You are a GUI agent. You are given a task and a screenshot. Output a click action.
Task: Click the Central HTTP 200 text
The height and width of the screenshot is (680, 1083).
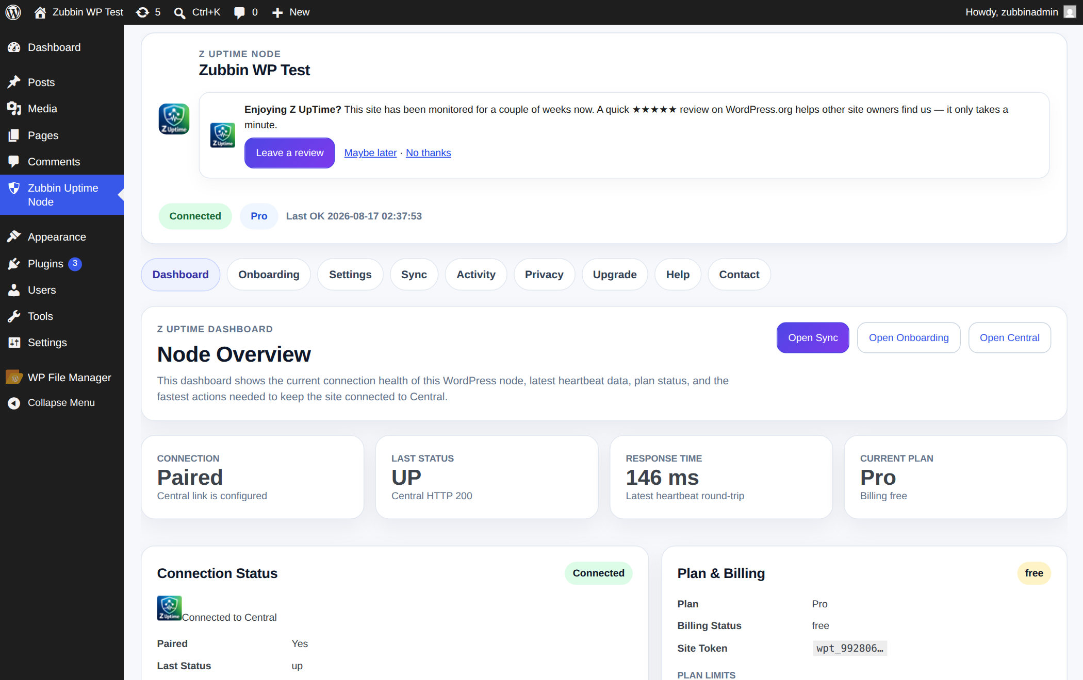432,496
